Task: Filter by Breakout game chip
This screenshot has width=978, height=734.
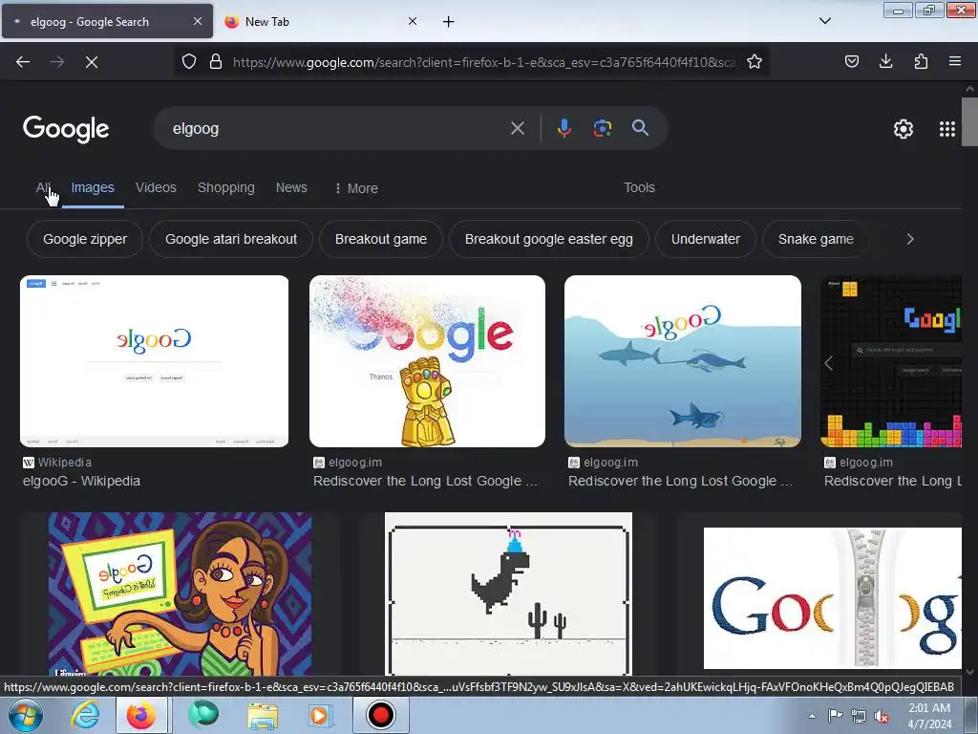Action: (380, 239)
